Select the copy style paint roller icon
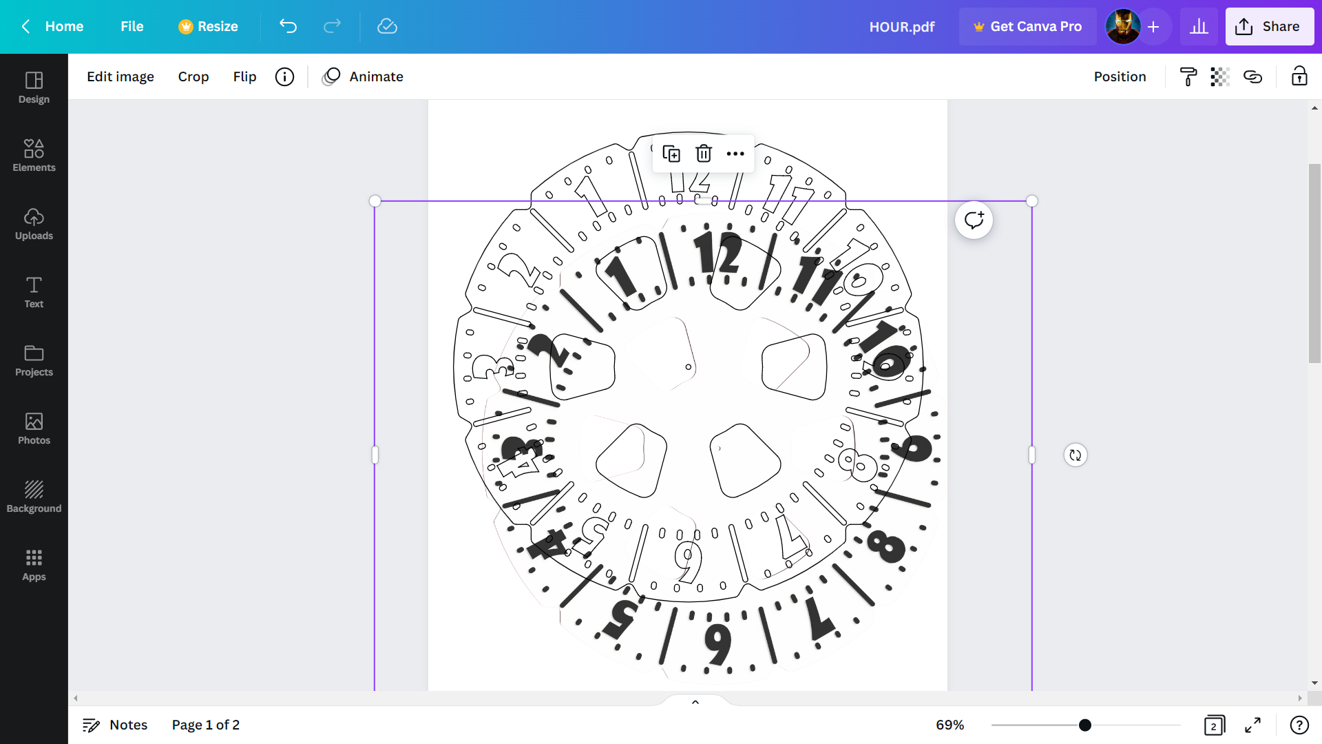The image size is (1322, 744). 1187,76
